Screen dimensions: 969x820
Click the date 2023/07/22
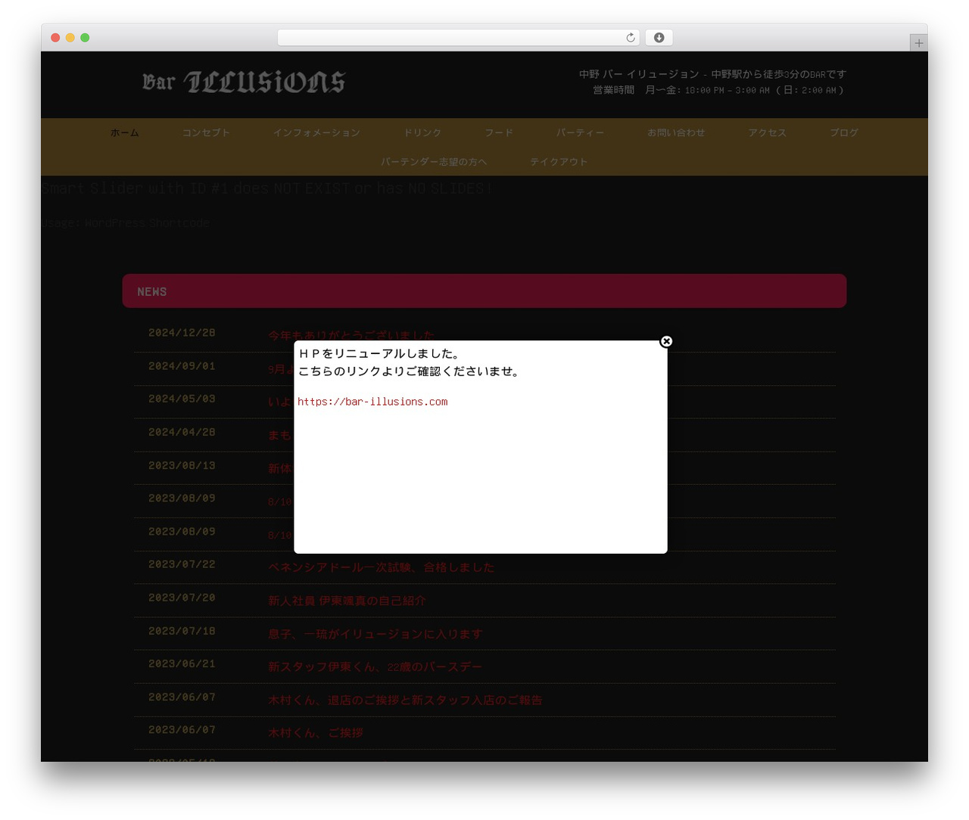pos(182,564)
